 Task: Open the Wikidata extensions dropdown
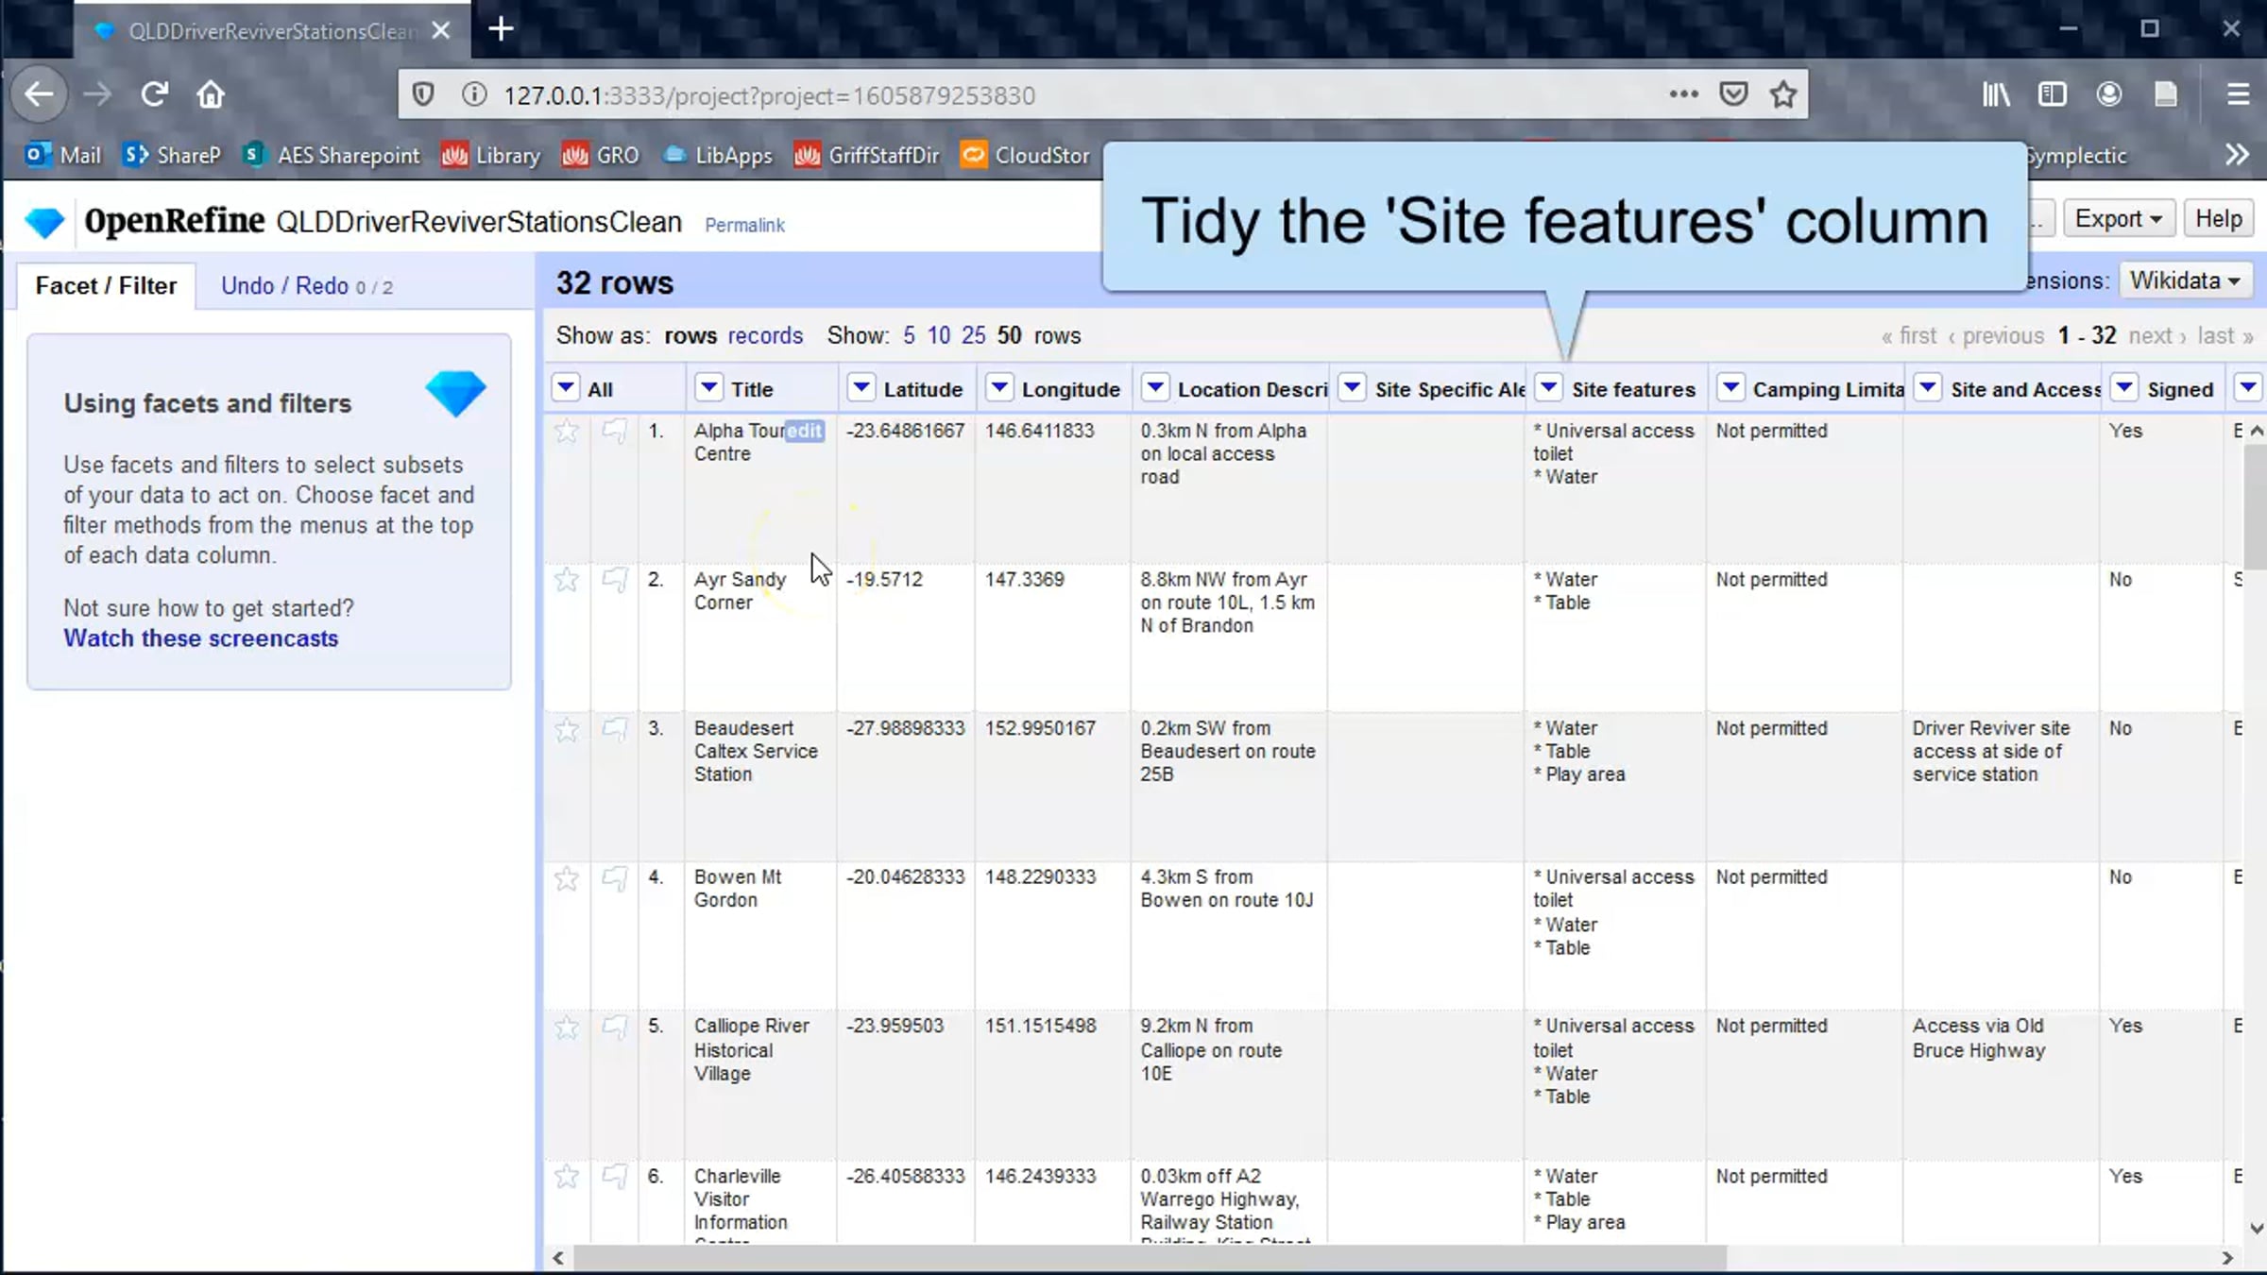coord(2185,280)
